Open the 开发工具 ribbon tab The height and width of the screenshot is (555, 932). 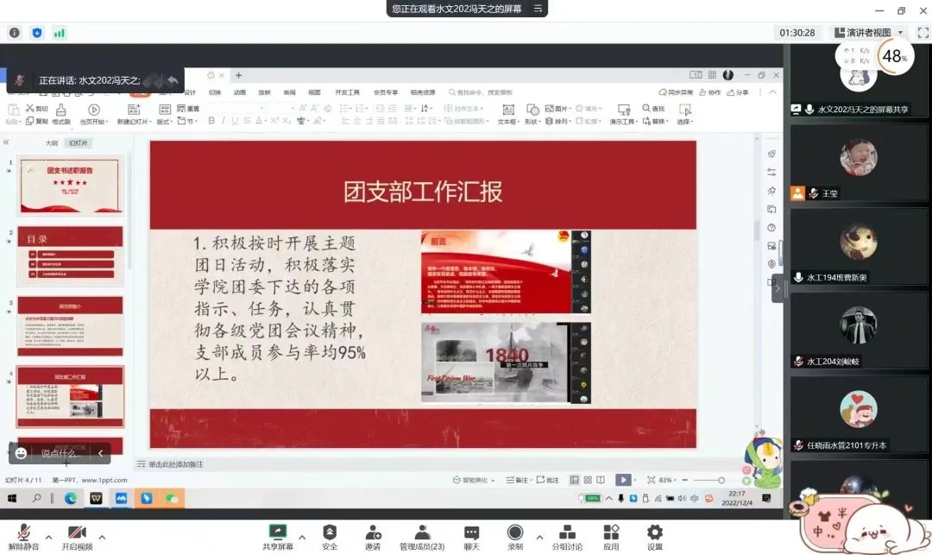pos(347,92)
